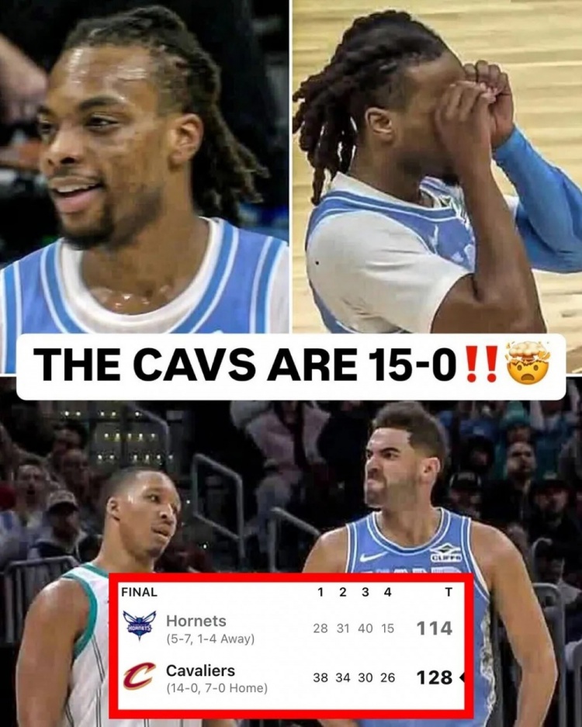The image size is (582, 727).
Task: Click the T total column header
Action: tap(449, 592)
